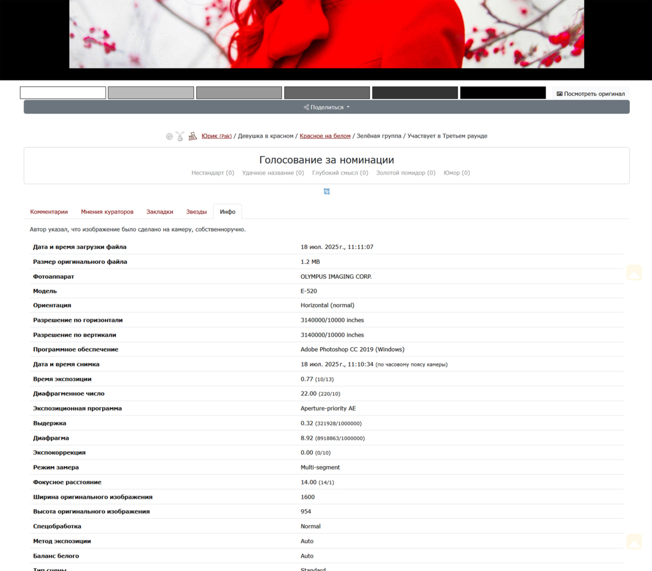The width and height of the screenshot is (652, 571).
Task: Vote for the Удачное название (0) nomination
Action: click(x=273, y=172)
